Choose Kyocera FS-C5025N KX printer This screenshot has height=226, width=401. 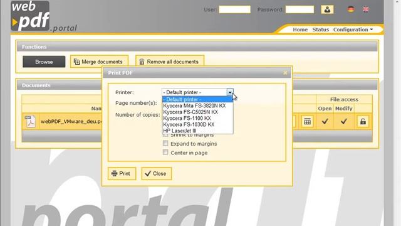coord(198,112)
